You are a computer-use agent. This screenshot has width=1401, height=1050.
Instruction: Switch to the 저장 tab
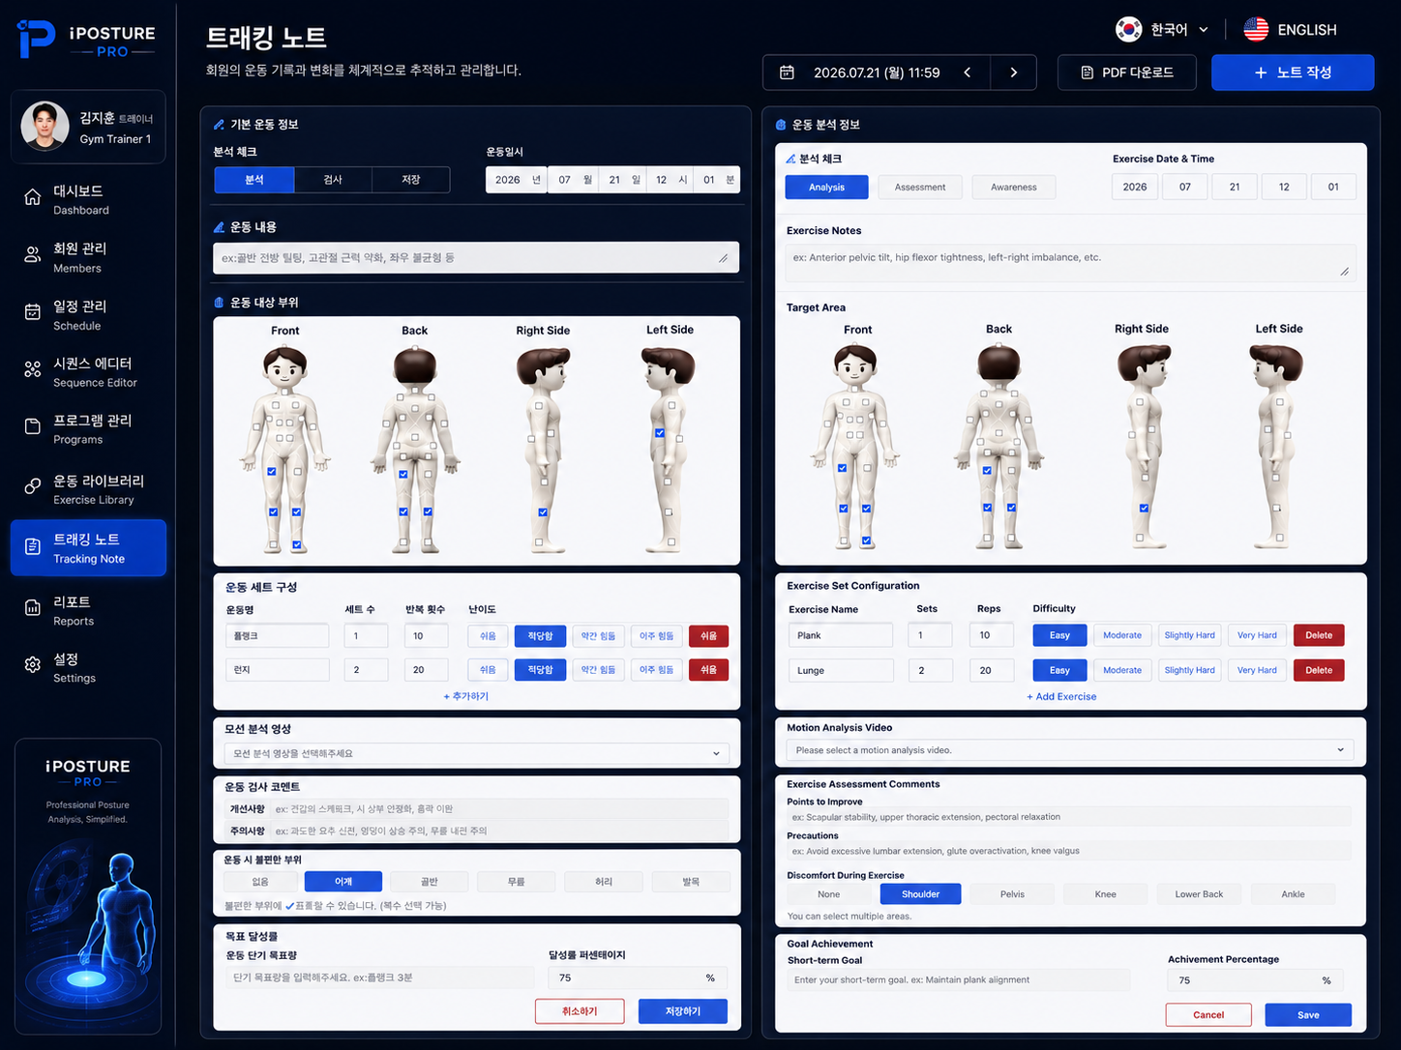(410, 180)
